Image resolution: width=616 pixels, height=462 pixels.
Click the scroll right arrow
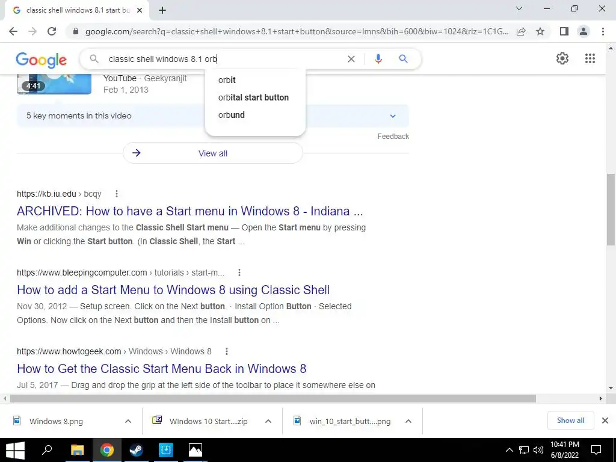click(601, 399)
